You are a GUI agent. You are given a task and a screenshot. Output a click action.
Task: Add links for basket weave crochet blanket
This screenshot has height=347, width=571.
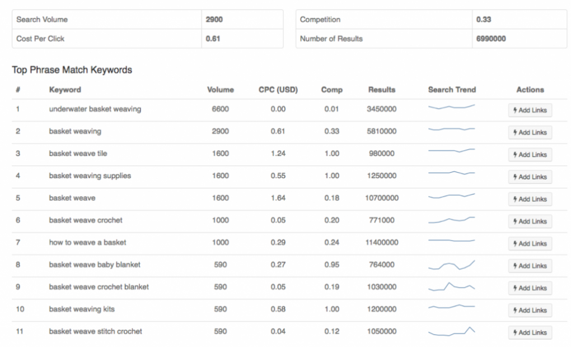530,288
